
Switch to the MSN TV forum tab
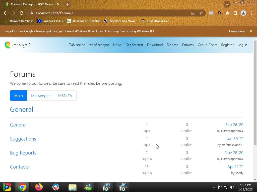click(65, 95)
